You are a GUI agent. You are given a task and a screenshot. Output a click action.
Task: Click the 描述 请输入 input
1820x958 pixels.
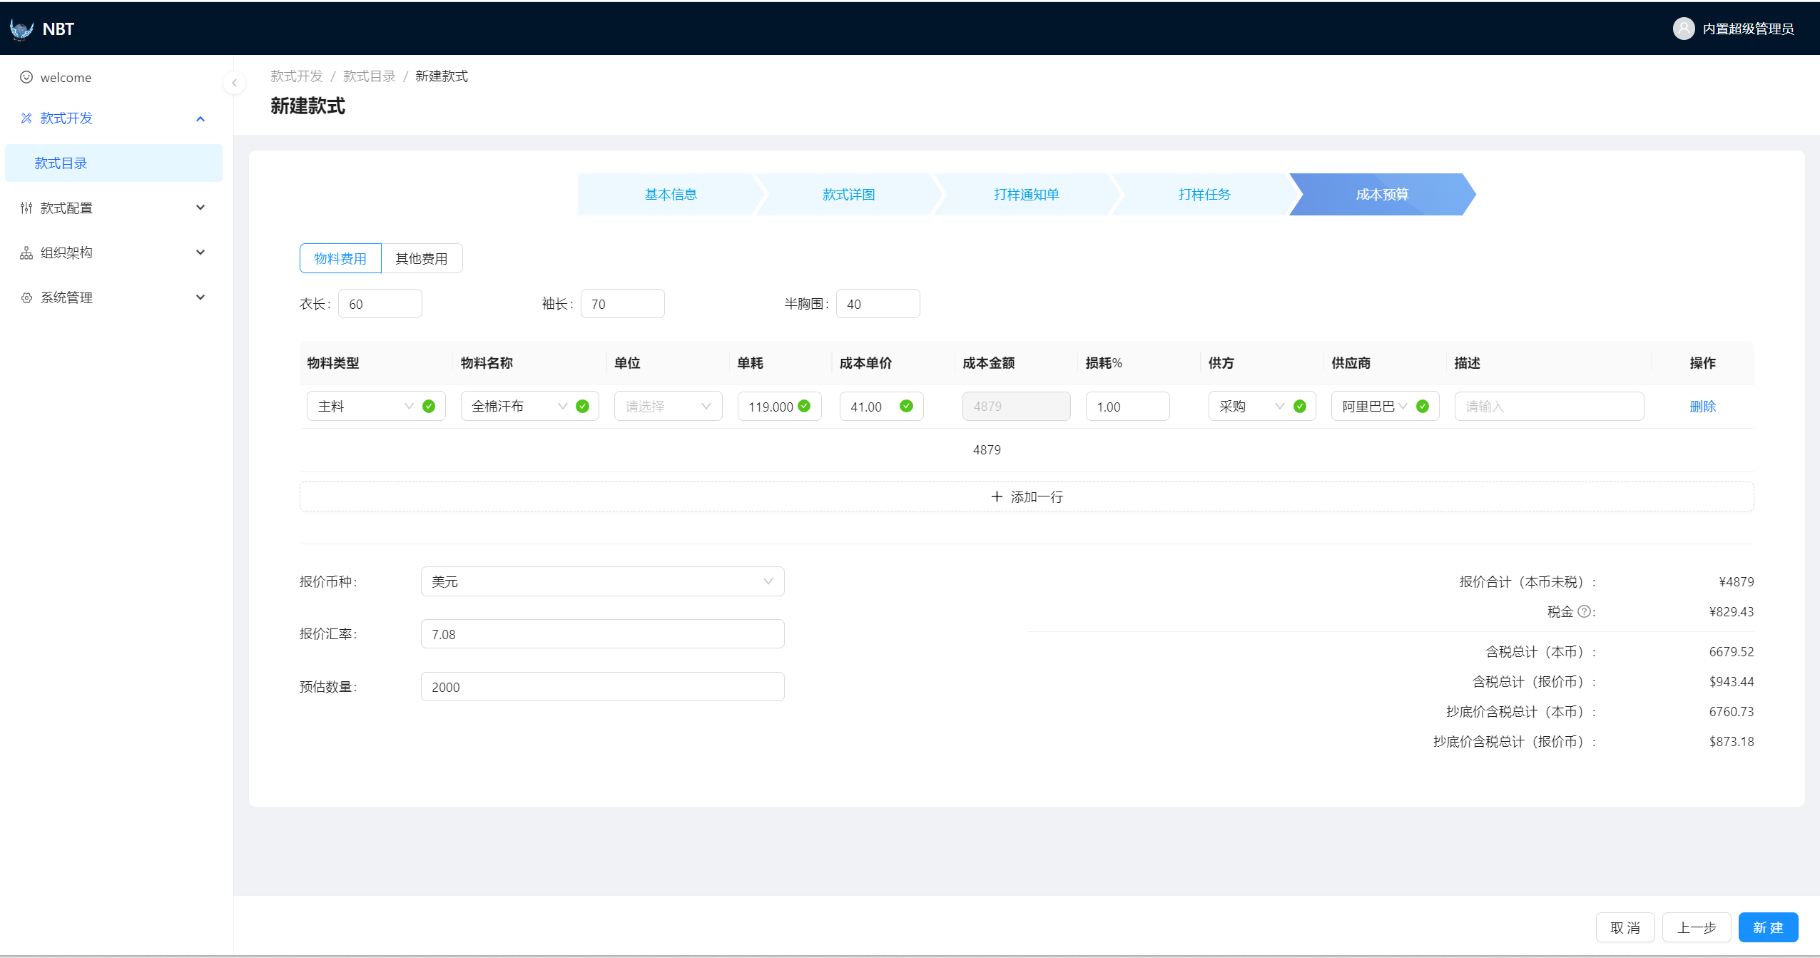tap(1550, 407)
